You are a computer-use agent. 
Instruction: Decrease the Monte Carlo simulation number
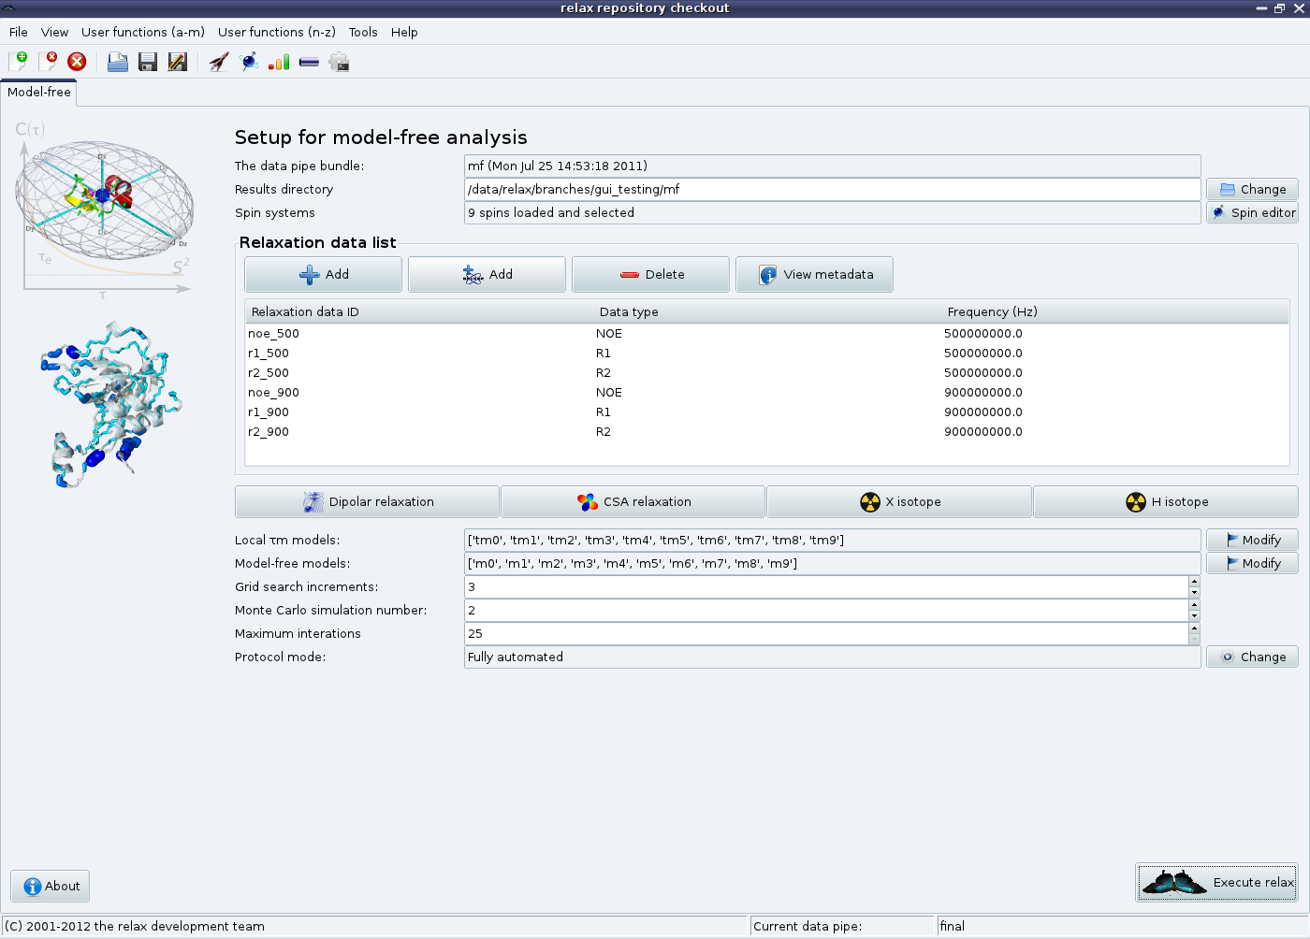1194,615
